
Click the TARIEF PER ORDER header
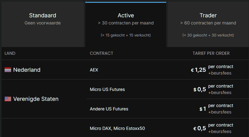click(211, 53)
